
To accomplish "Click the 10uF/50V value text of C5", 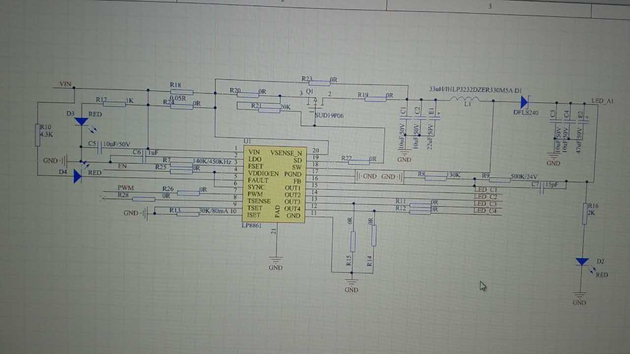I will tap(117, 144).
